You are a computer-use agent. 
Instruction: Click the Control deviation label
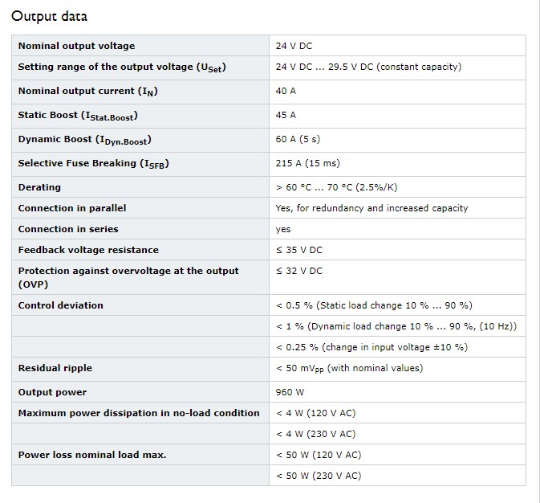(x=61, y=305)
